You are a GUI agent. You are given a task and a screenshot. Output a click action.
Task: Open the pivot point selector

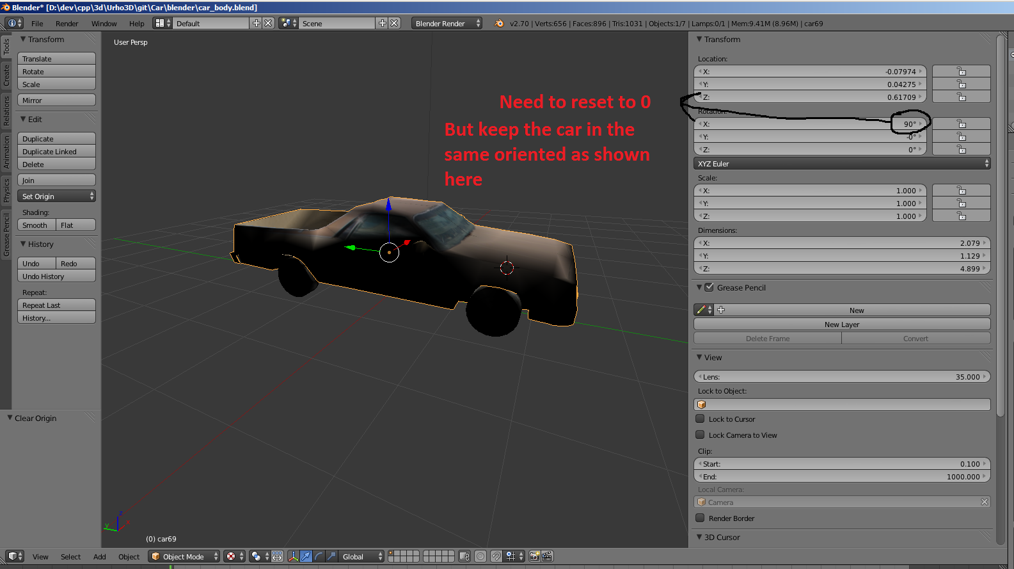[x=260, y=556]
